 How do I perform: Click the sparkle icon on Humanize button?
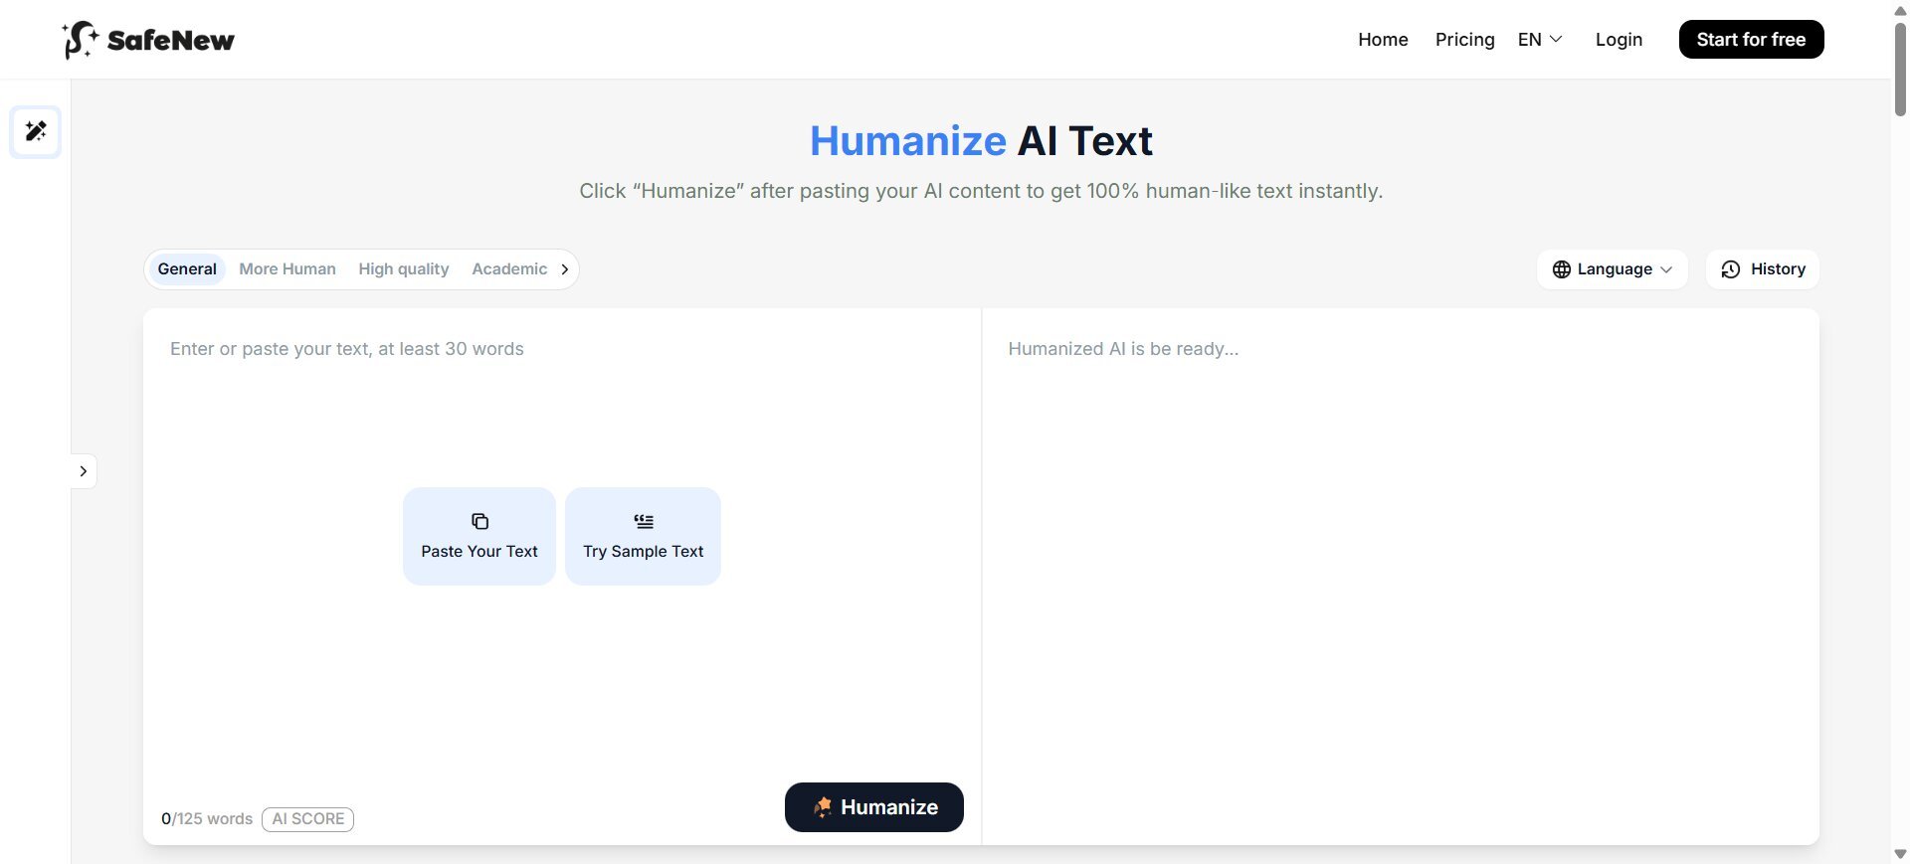[x=823, y=807]
